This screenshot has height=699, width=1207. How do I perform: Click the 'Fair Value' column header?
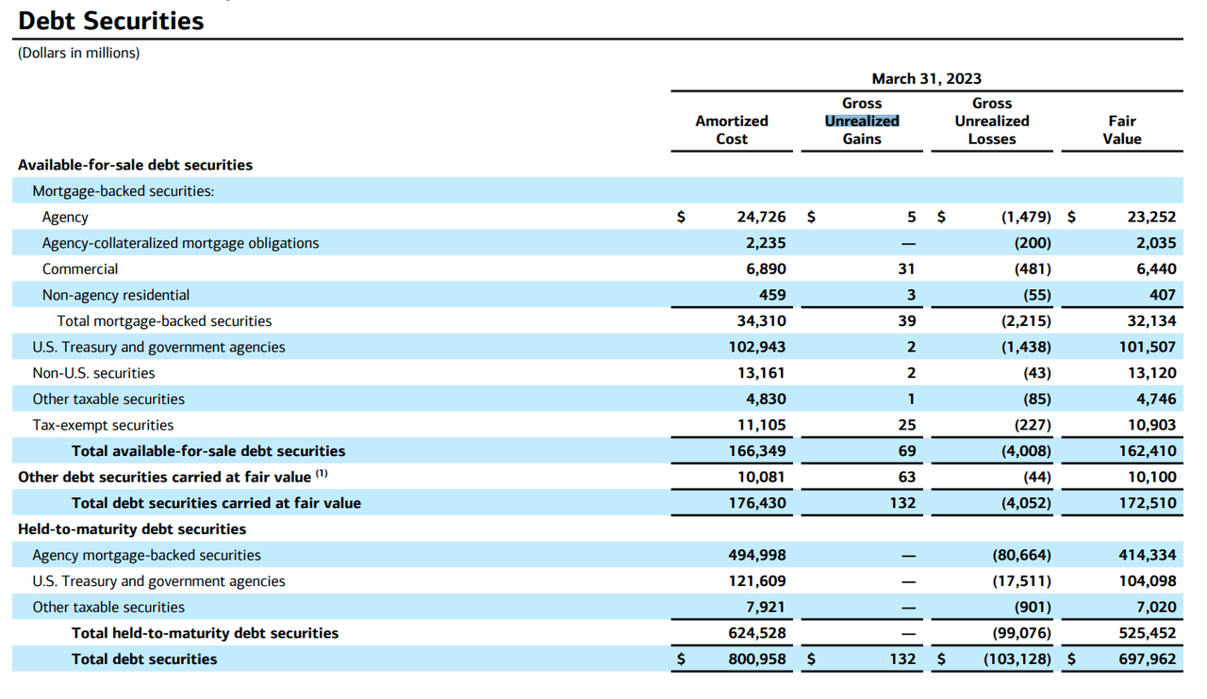point(1122,130)
